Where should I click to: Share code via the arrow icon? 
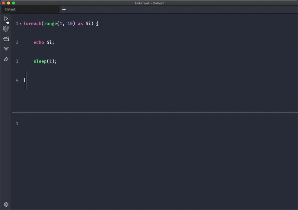(6, 59)
